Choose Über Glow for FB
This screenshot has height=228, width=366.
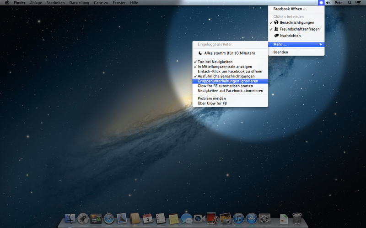[x=230, y=104]
